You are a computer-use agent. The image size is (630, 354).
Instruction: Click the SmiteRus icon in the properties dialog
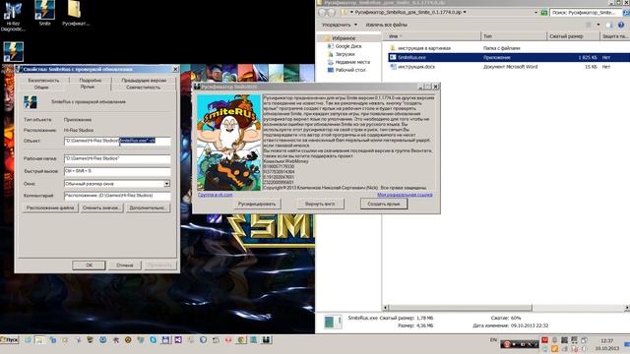click(31, 102)
